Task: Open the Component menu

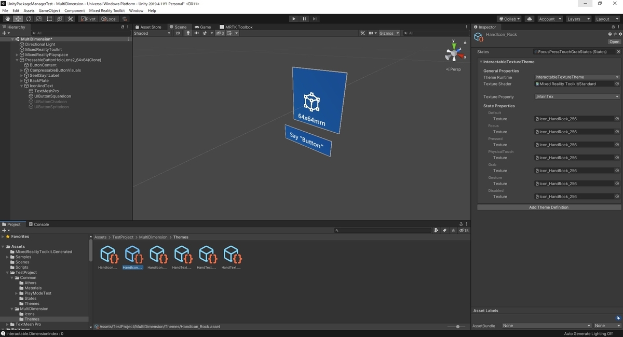Action: [75, 10]
